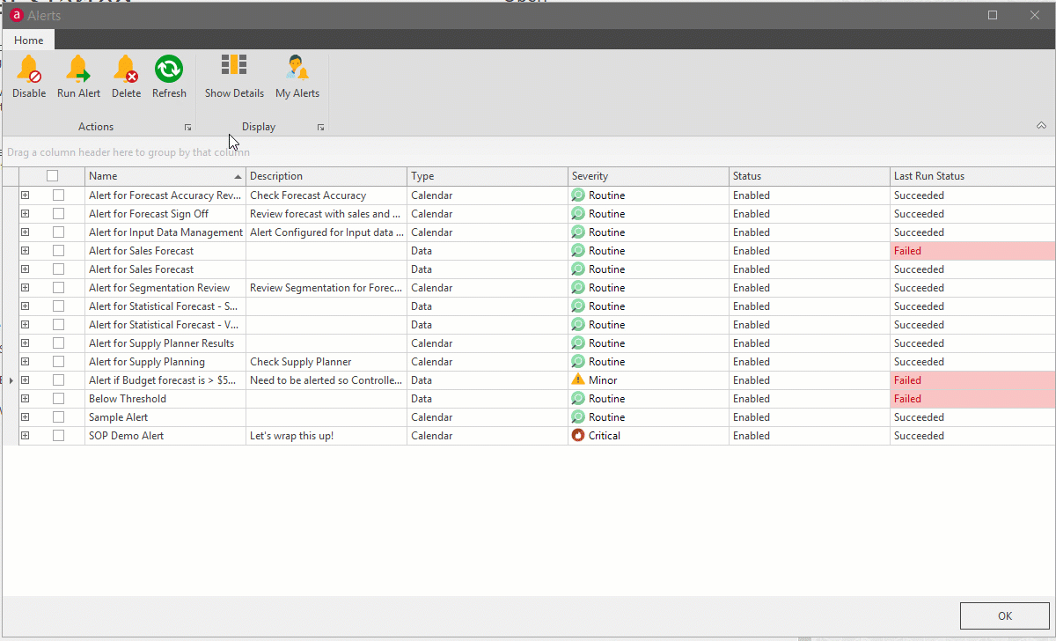Click the My Alerts icon
Screen dimensions: 1056x641
(x=297, y=69)
